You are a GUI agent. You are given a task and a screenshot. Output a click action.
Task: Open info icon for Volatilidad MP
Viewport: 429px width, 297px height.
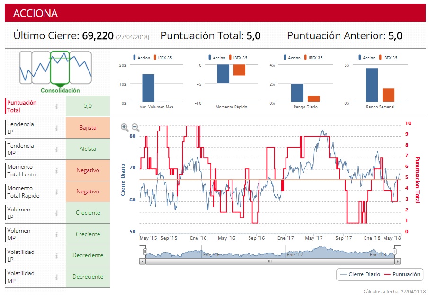click(x=57, y=277)
